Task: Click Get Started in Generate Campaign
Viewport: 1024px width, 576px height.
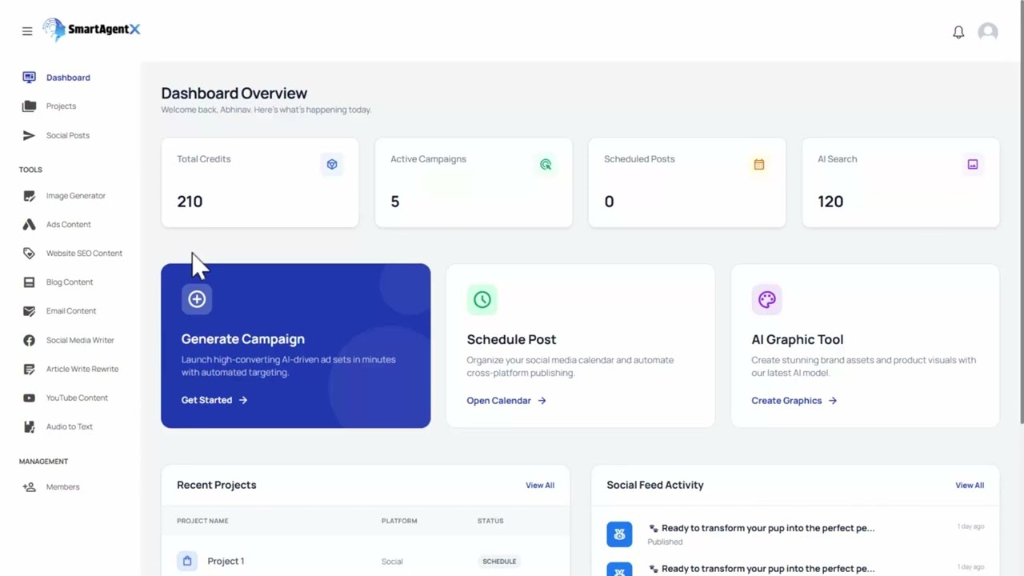Action: point(214,400)
